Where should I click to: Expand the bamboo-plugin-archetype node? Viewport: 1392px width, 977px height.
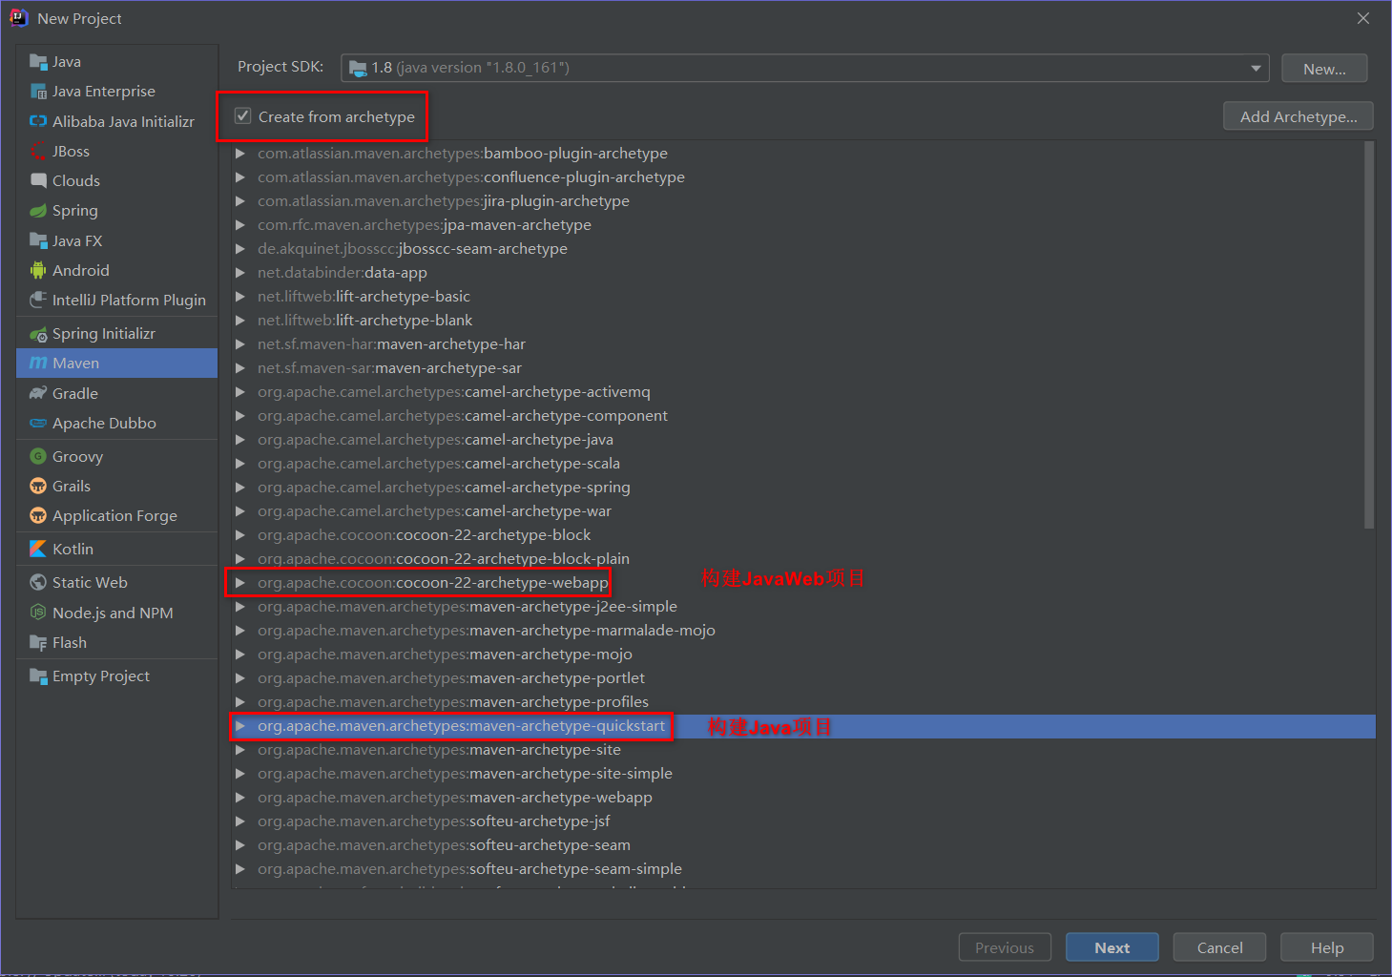(x=240, y=154)
